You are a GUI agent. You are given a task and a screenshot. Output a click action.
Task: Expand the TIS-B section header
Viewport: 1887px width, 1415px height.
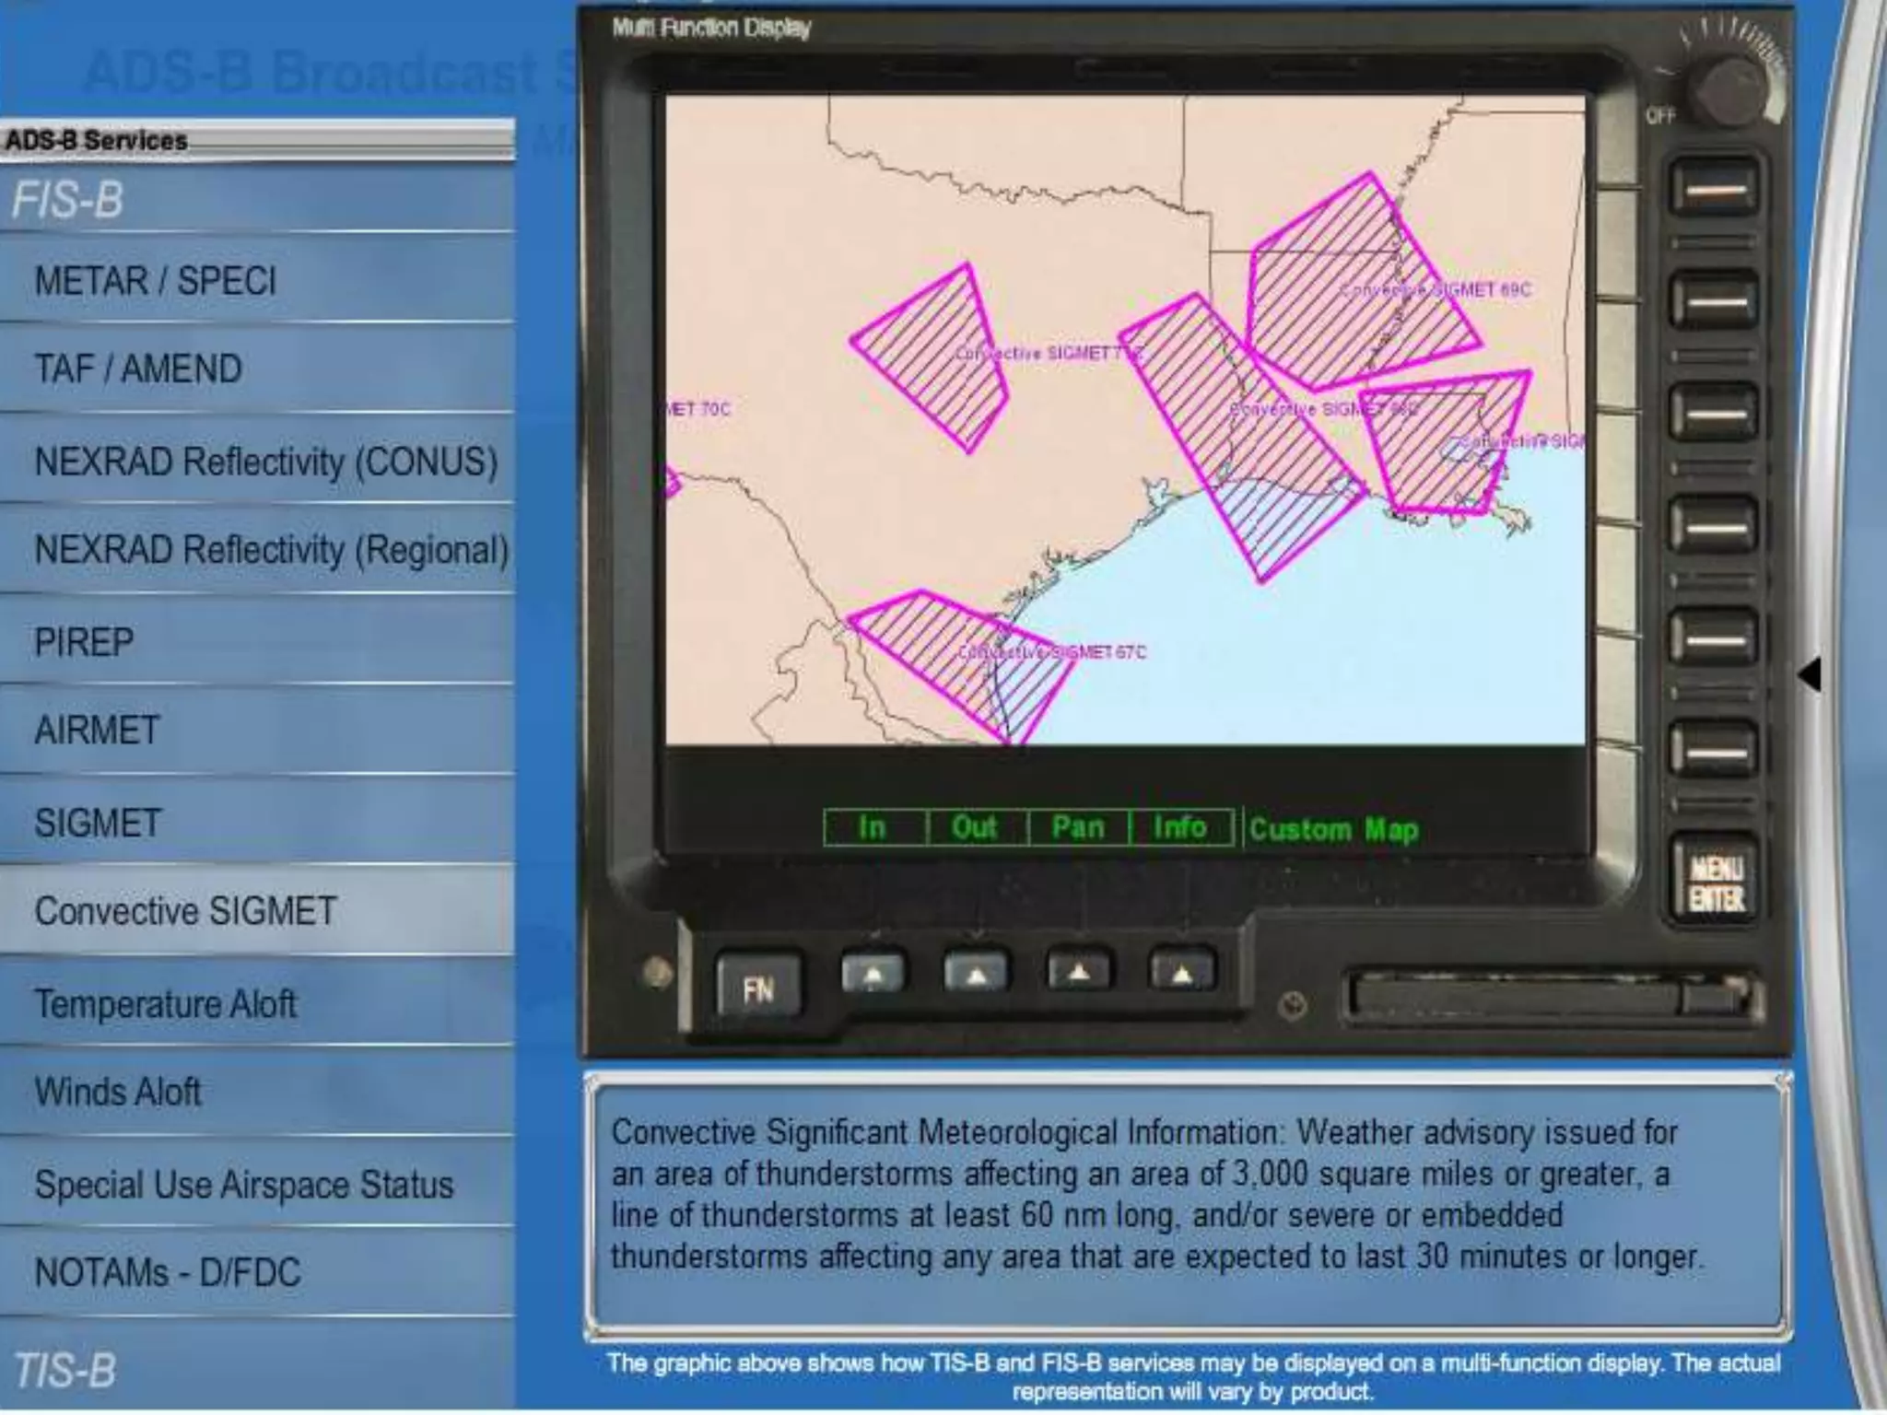point(64,1369)
